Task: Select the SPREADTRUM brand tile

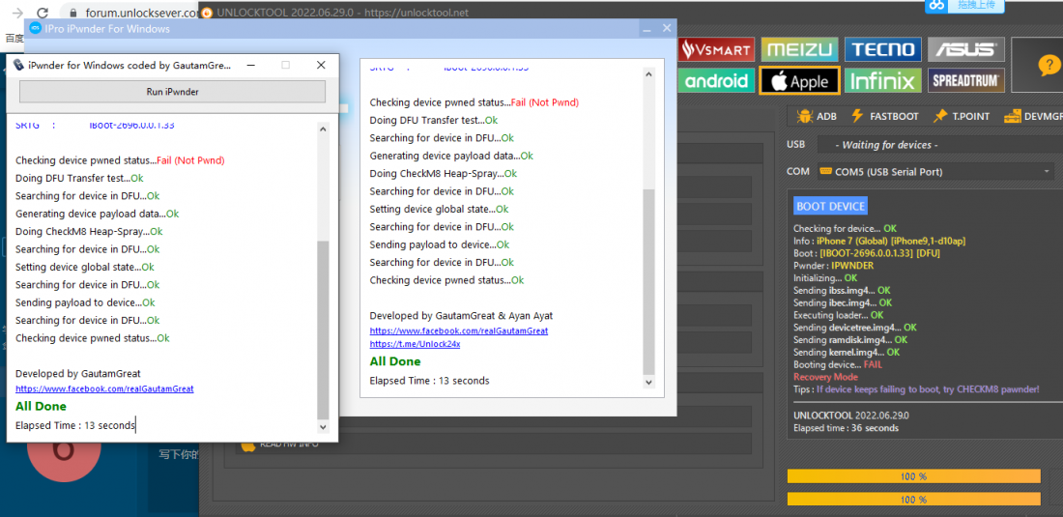Action: [x=966, y=80]
